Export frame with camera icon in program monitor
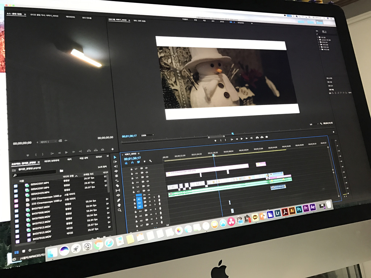371x278 pixels. (x=267, y=137)
